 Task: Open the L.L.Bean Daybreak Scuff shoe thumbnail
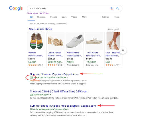(36, 41)
